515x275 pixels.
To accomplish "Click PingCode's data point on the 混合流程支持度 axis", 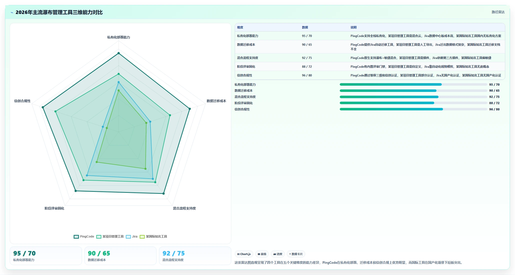I will pos(163,194).
